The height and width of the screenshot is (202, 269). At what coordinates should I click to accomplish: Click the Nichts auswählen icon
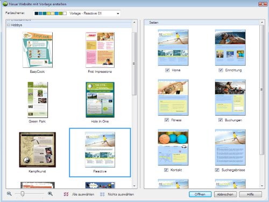[102, 194]
